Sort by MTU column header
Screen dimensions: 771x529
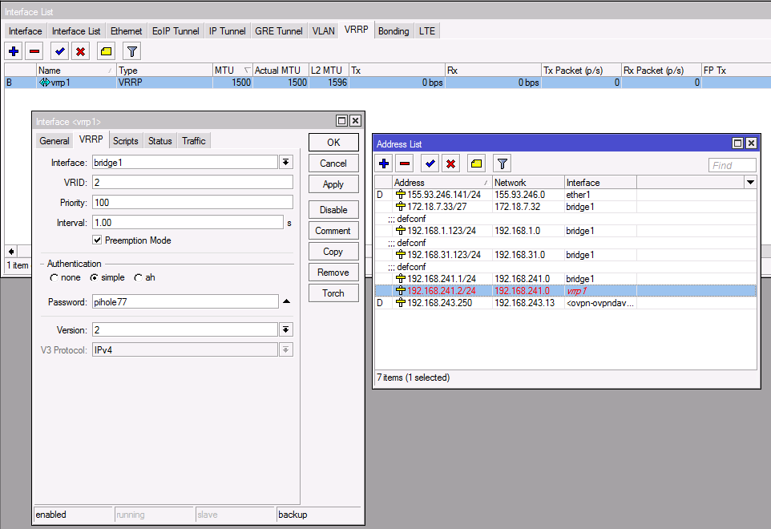pyautogui.click(x=232, y=71)
